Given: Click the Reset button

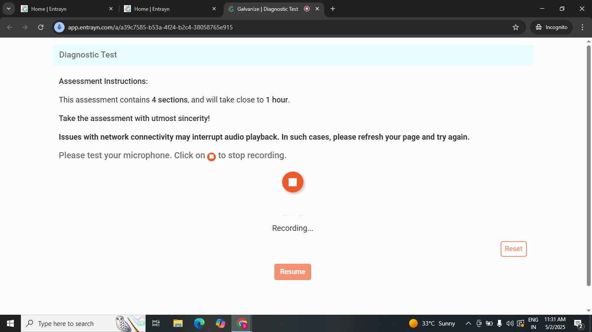Looking at the screenshot, I should pos(514,249).
